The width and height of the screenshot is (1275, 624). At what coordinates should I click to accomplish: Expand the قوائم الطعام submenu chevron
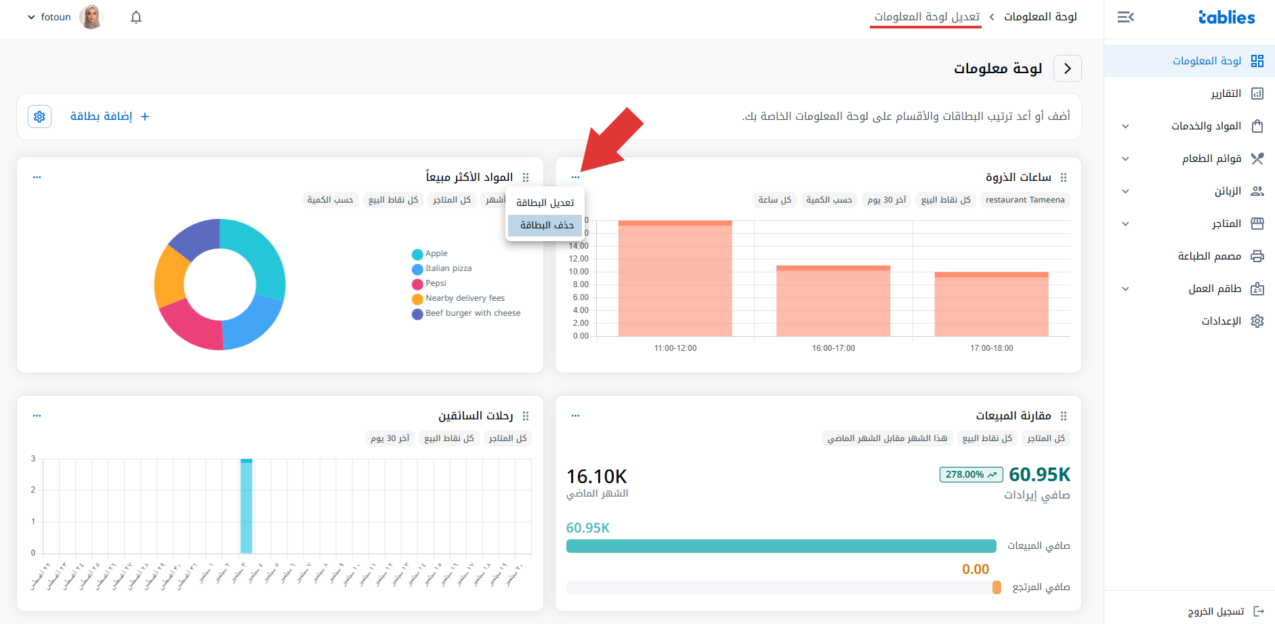click(1125, 159)
